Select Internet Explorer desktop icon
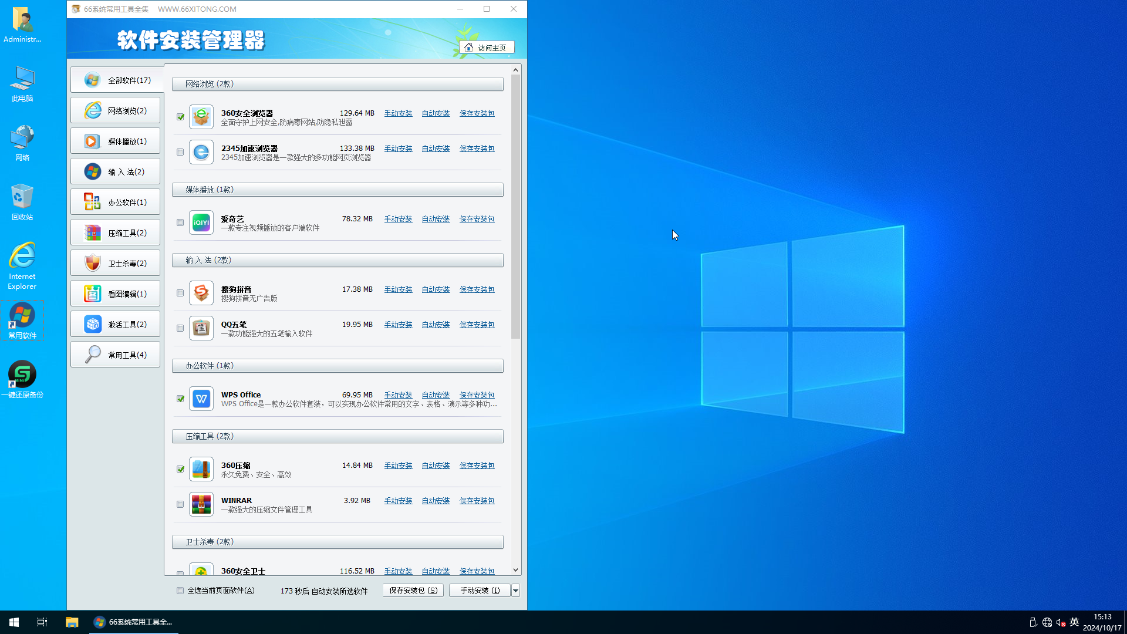The height and width of the screenshot is (634, 1127). (x=22, y=266)
